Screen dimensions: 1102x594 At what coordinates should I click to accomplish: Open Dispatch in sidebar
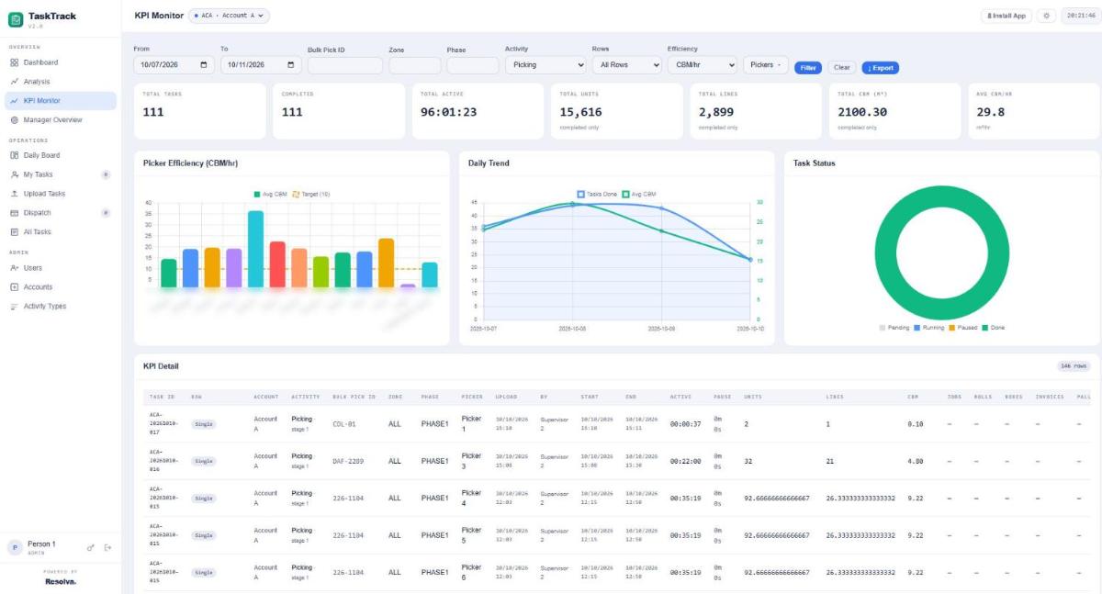pos(61,213)
